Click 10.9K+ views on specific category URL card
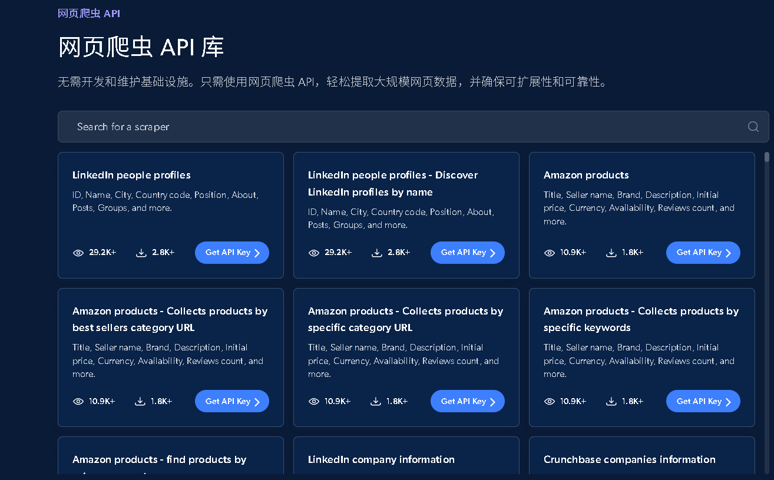Image resolution: width=774 pixels, height=480 pixels. (x=338, y=402)
